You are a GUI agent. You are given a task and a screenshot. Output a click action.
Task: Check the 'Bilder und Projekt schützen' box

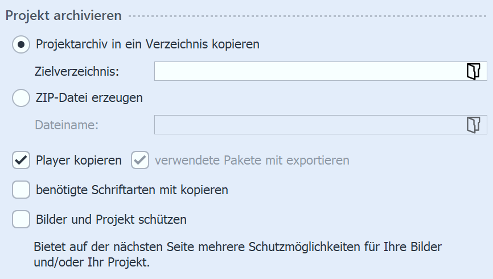(21, 219)
